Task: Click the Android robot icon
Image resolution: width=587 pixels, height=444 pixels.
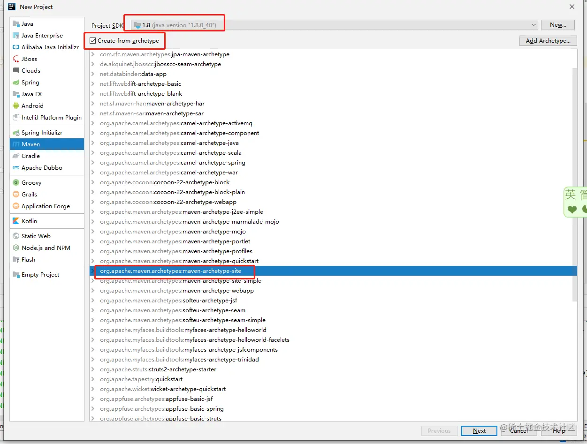Action: coord(16,106)
